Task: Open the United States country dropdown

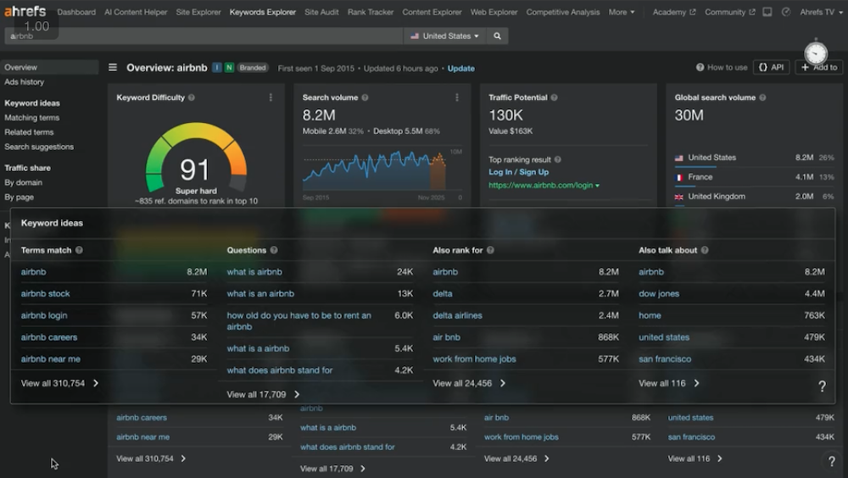Action: [444, 36]
